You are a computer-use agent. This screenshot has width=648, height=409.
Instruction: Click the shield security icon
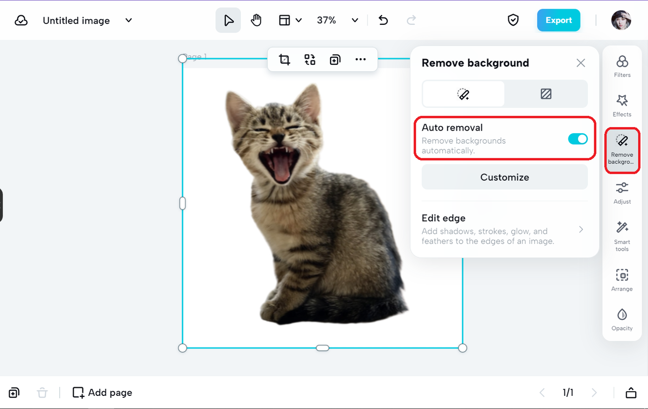[x=513, y=20]
